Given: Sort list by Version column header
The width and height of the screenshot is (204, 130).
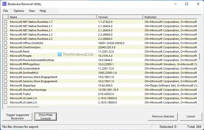Looking at the screenshot, I should (x=120, y=17).
